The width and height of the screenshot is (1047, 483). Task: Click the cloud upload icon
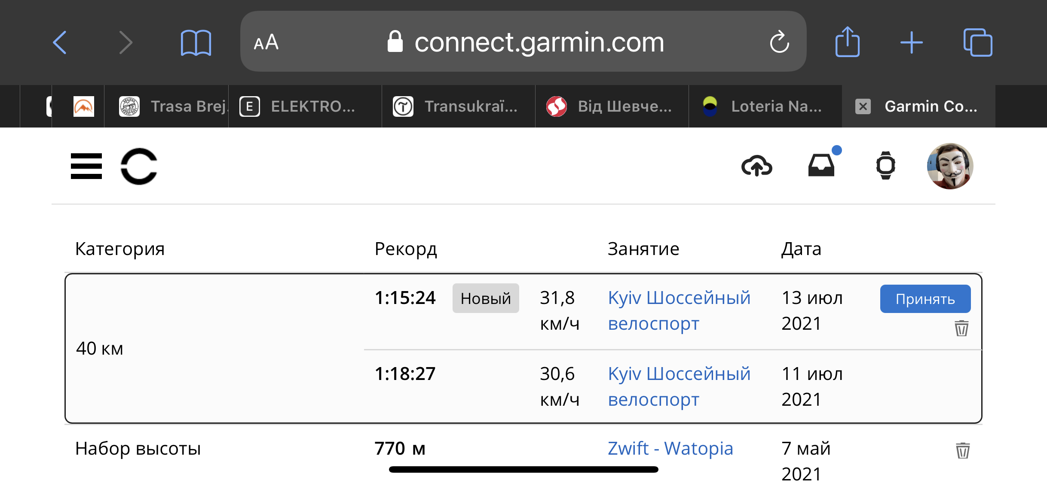[x=756, y=166]
